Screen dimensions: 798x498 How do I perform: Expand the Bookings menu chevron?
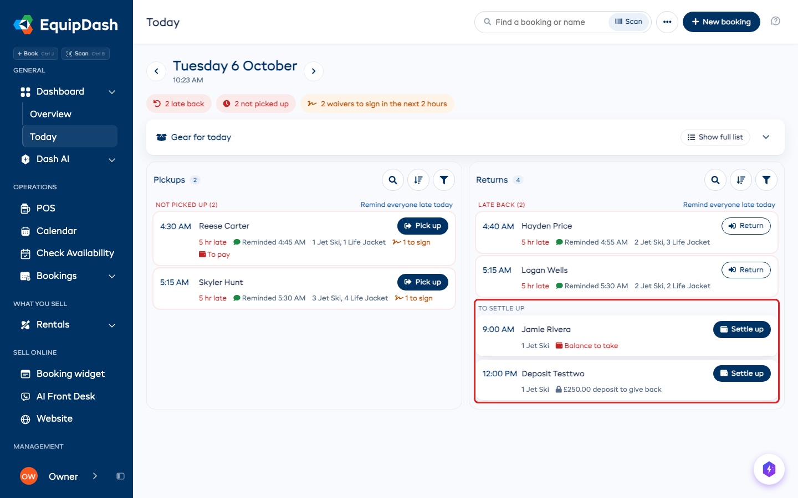(x=112, y=276)
